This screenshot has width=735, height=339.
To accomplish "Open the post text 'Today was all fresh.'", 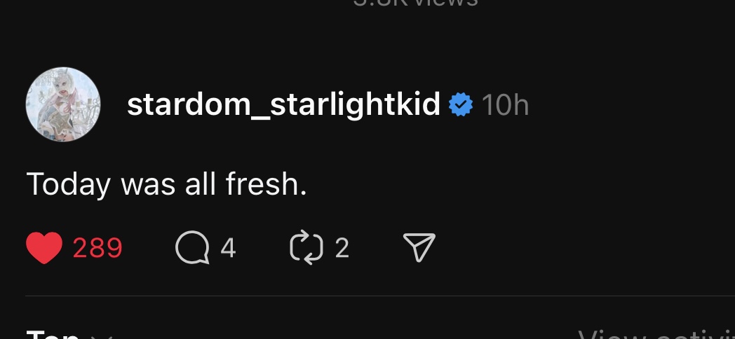I will click(167, 184).
